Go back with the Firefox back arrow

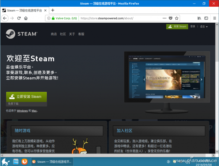tap(5, 18)
